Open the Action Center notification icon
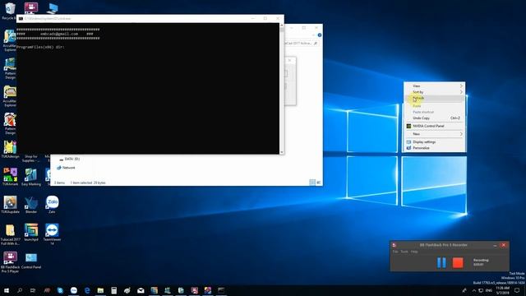 [x=517, y=290]
